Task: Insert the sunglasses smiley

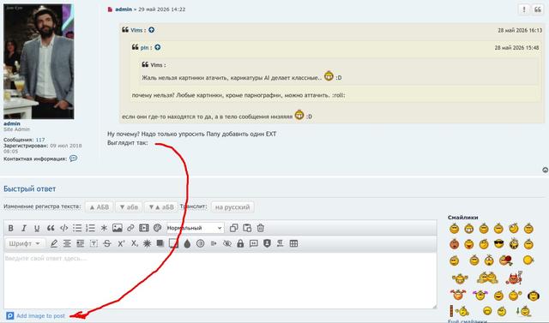Action: coord(499,243)
